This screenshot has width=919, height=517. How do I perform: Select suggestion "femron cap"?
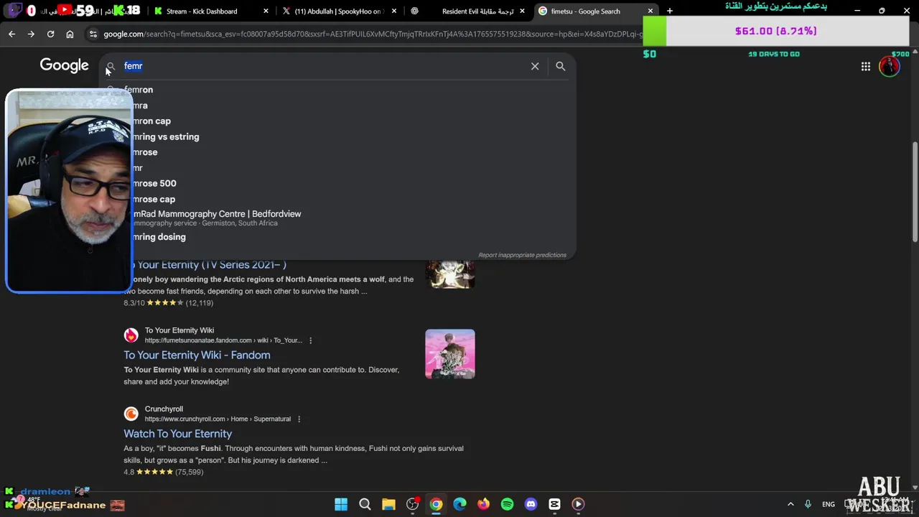pos(337,121)
